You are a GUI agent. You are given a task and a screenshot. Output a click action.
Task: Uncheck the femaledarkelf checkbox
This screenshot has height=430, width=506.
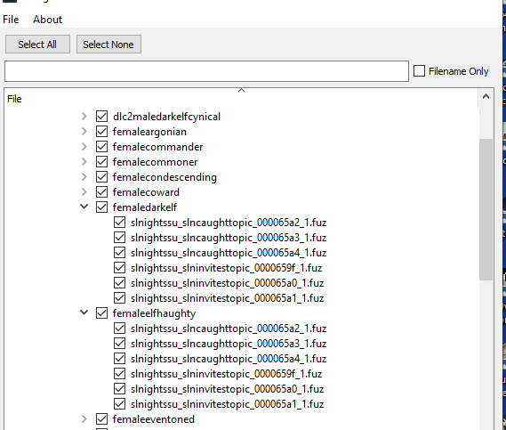[x=101, y=207]
